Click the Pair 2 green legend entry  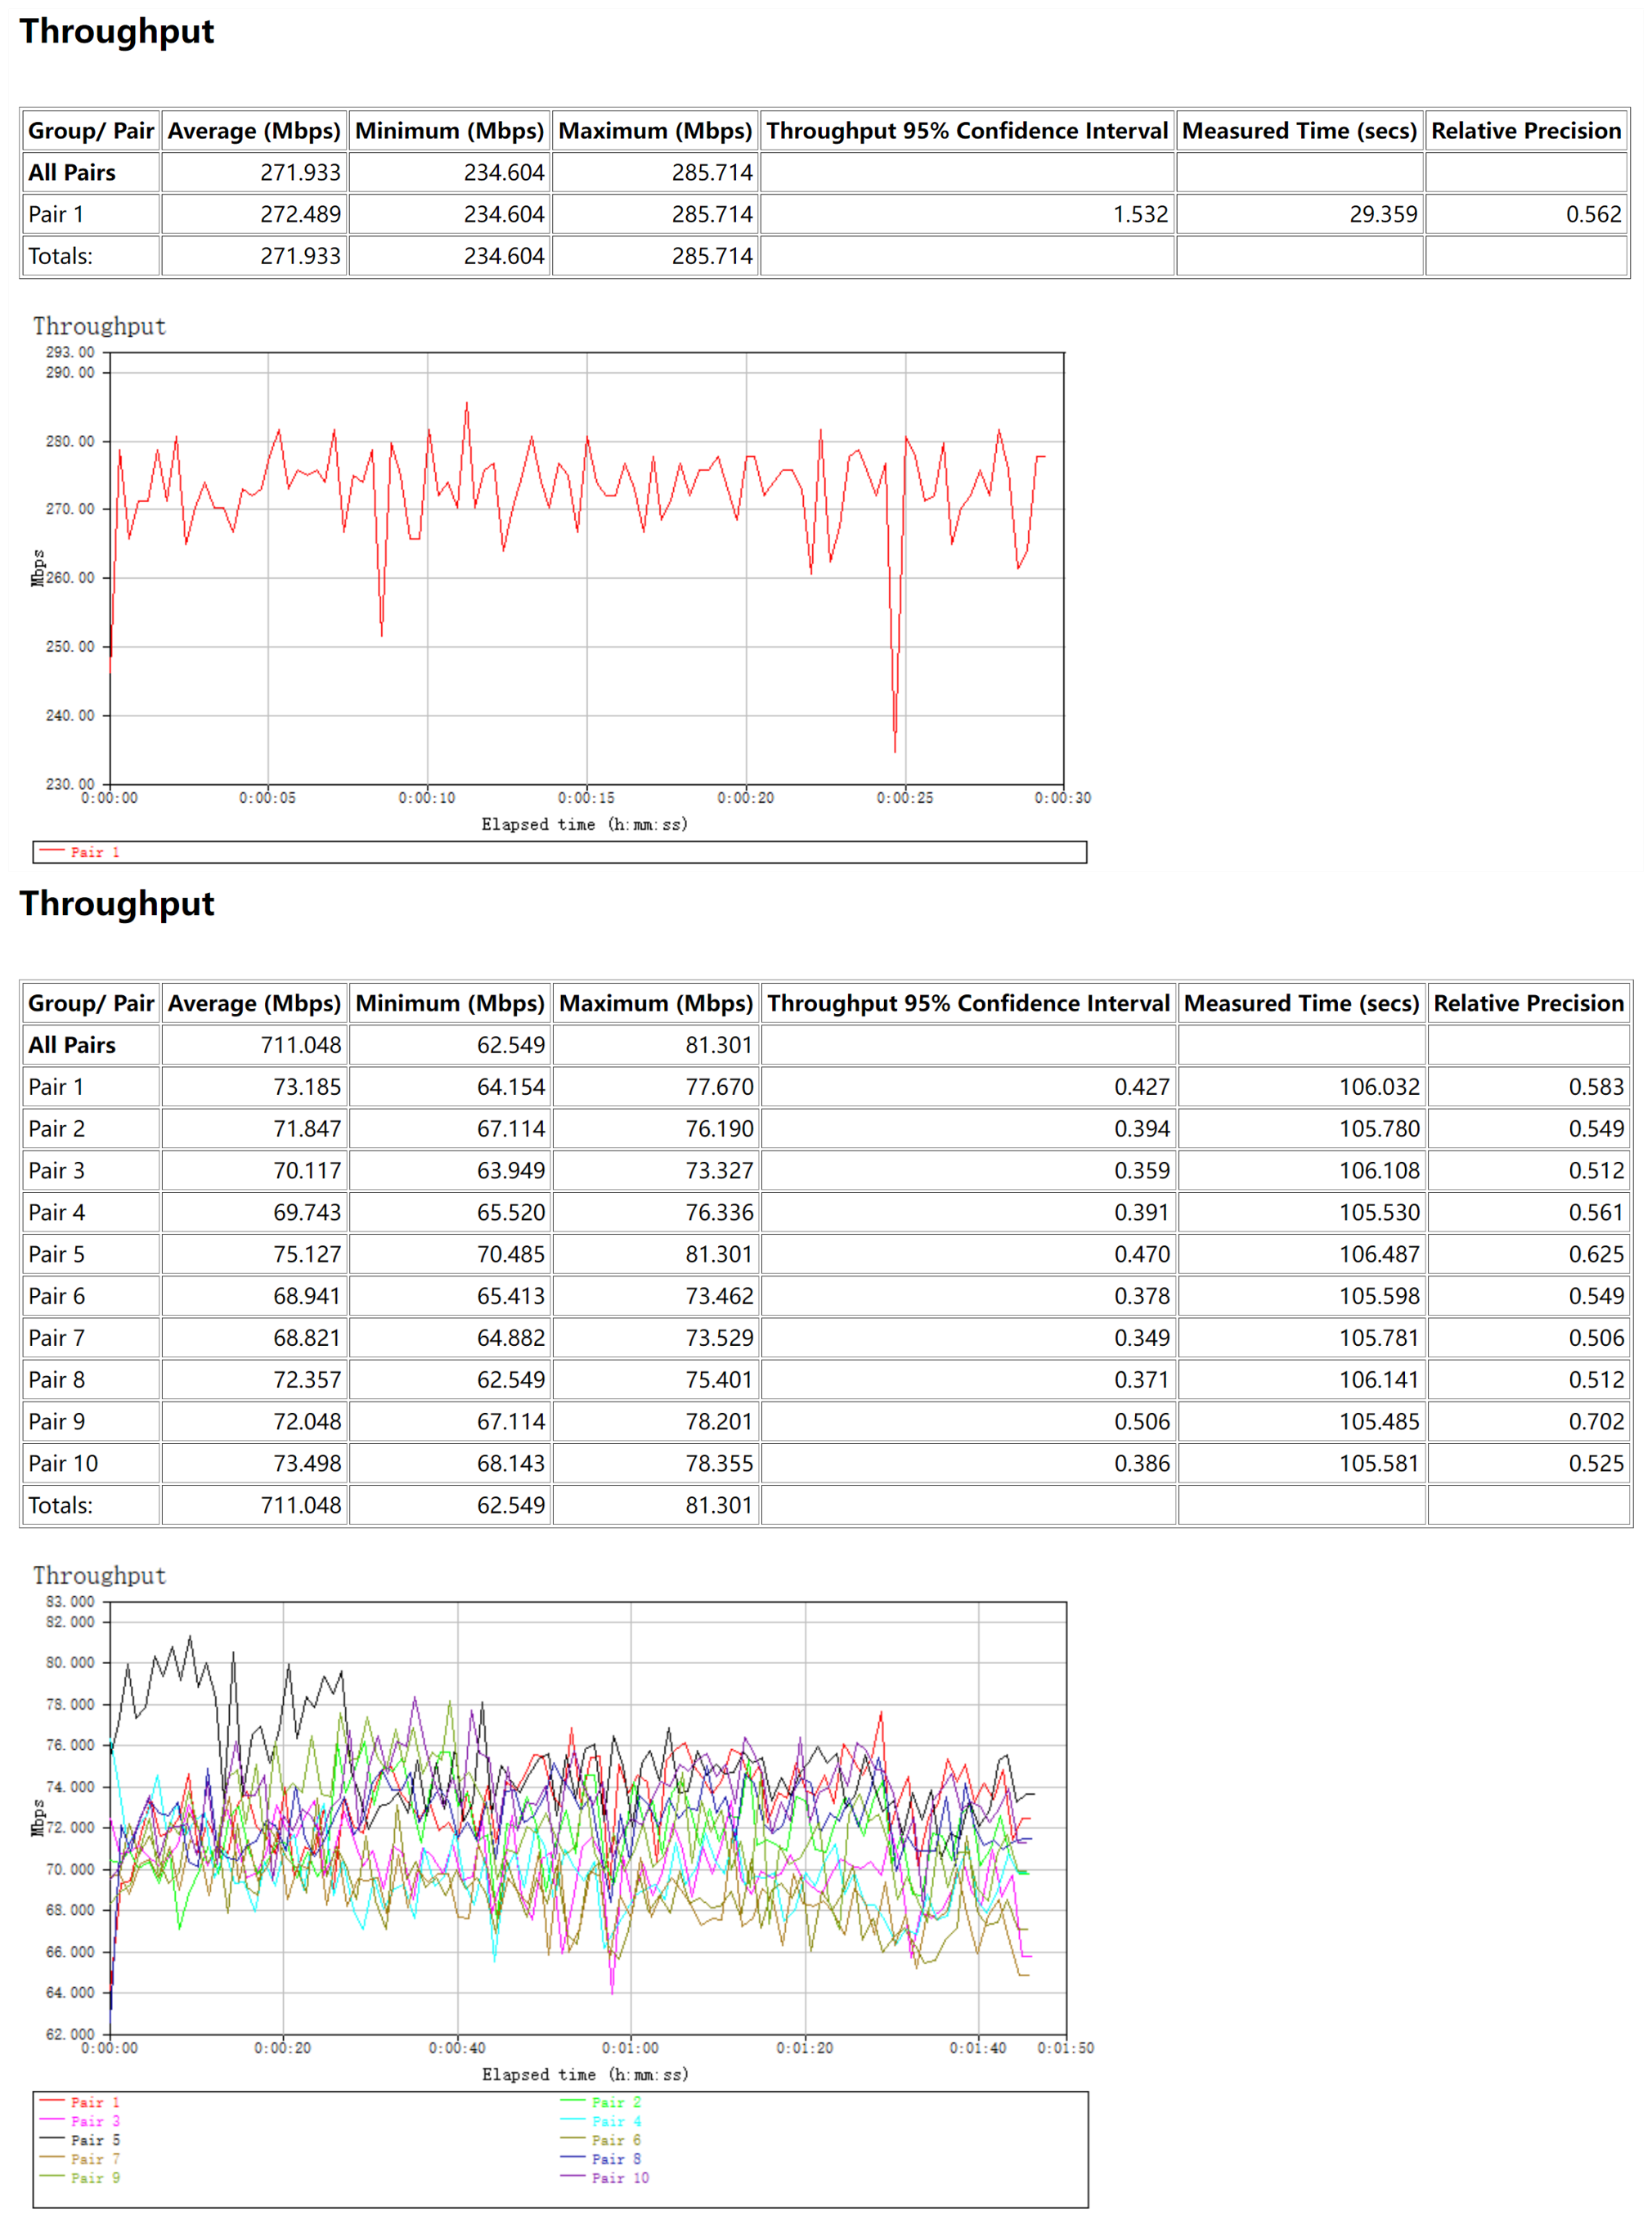[x=615, y=2101]
